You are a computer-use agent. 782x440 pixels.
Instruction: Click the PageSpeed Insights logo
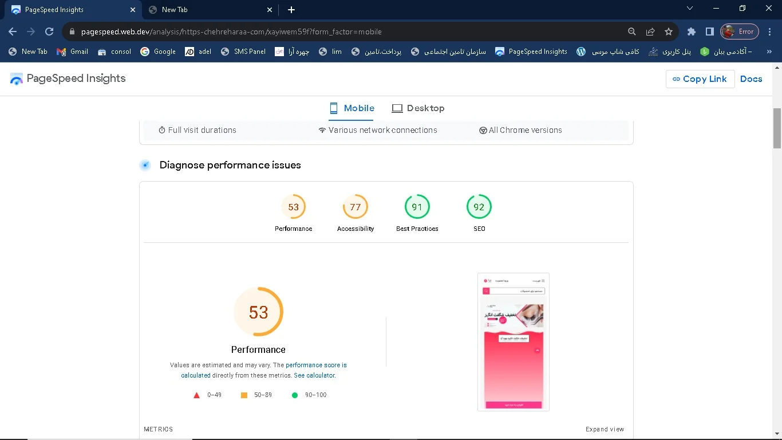pyautogui.click(x=68, y=79)
